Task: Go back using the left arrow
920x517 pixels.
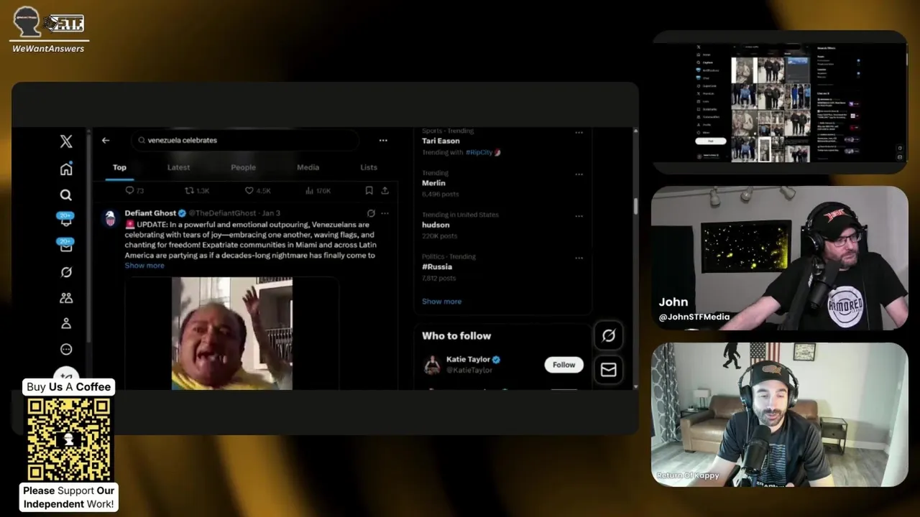Action: pos(106,141)
